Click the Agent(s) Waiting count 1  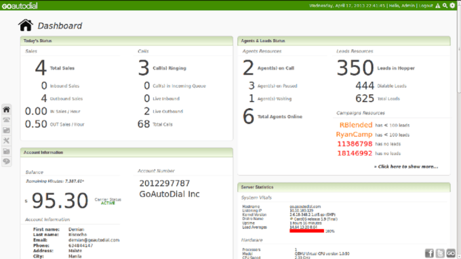[x=252, y=98]
